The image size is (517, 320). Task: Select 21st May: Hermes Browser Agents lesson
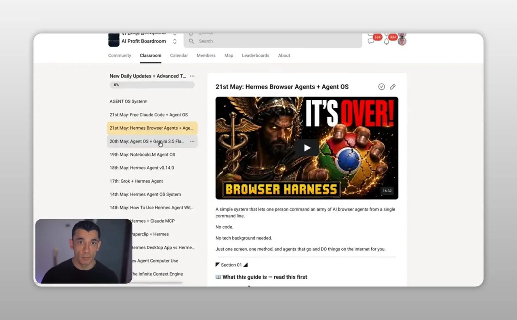tap(152, 128)
